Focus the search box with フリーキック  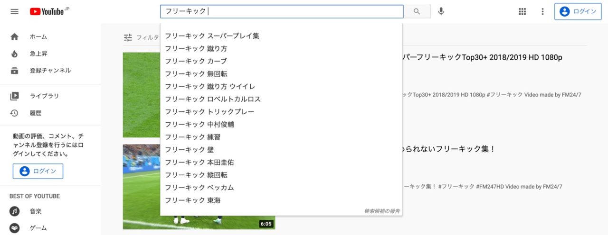pyautogui.click(x=282, y=11)
